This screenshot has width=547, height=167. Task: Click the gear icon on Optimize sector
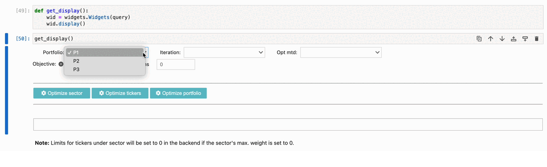click(44, 93)
